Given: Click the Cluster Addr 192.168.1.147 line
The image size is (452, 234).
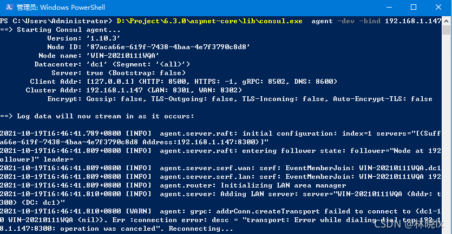Looking at the screenshot, I should click(x=162, y=90).
